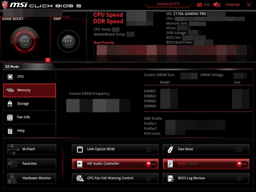Click the DRAM Voltage label
256x192 pixels.
[212, 75]
